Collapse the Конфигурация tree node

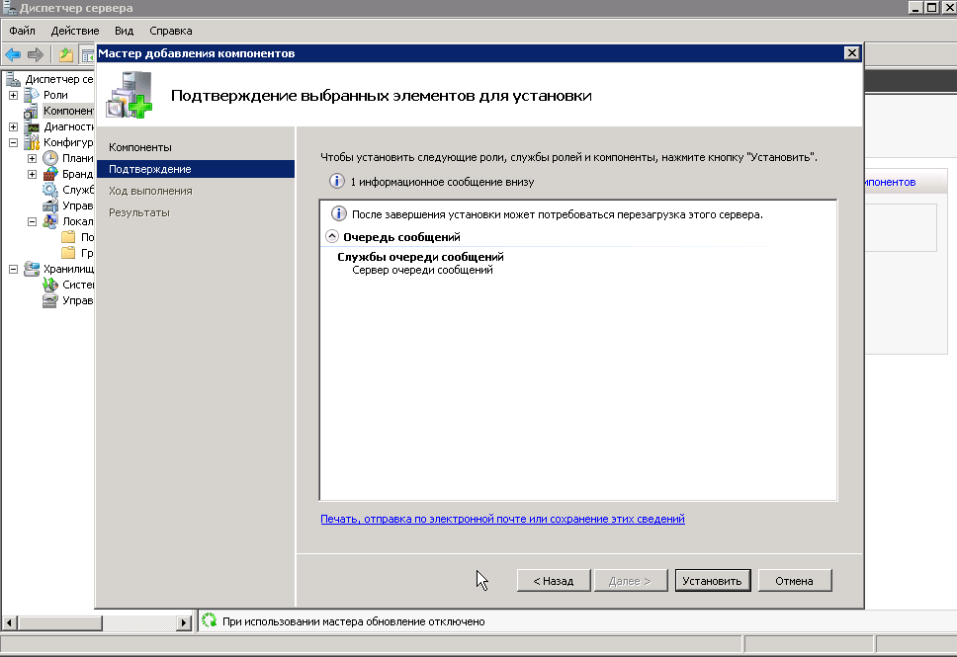coord(13,142)
